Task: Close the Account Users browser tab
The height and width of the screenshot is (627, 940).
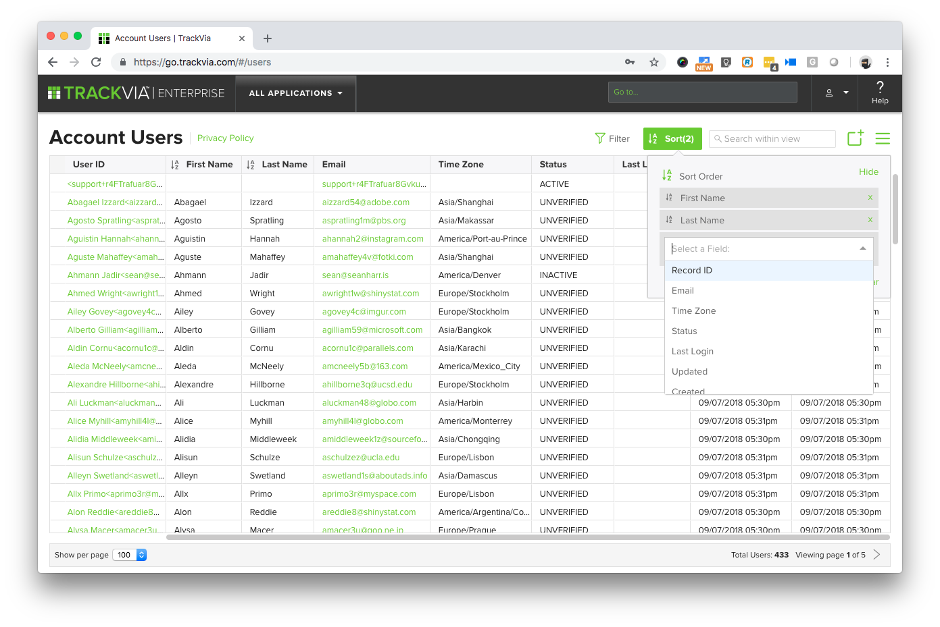Action: (242, 38)
